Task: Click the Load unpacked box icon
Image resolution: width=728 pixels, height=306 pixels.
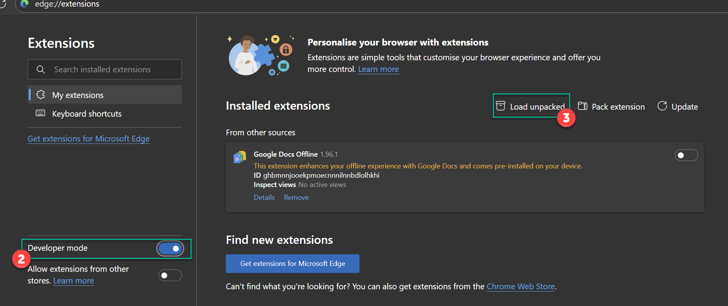Action: pyautogui.click(x=501, y=106)
